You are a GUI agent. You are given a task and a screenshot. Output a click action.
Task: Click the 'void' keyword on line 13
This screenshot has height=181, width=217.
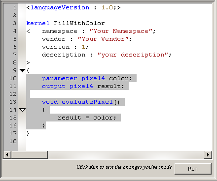click(x=50, y=102)
